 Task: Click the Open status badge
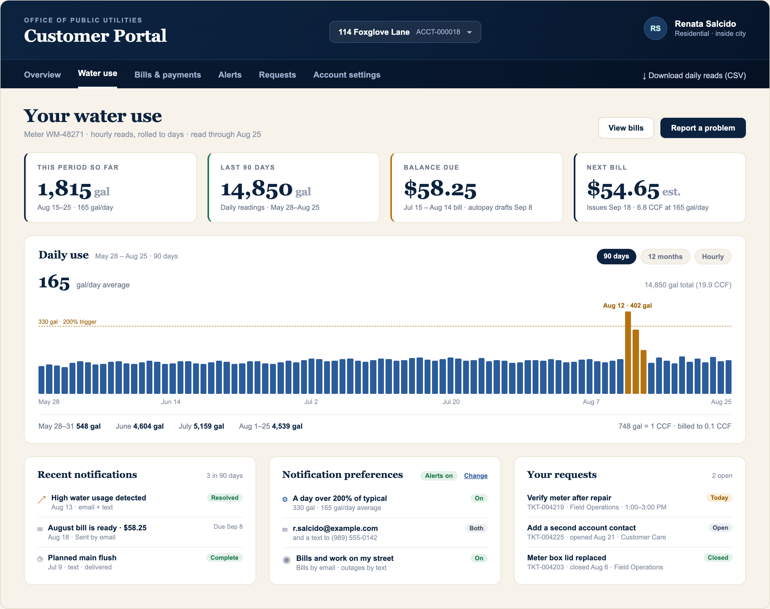[x=720, y=528]
